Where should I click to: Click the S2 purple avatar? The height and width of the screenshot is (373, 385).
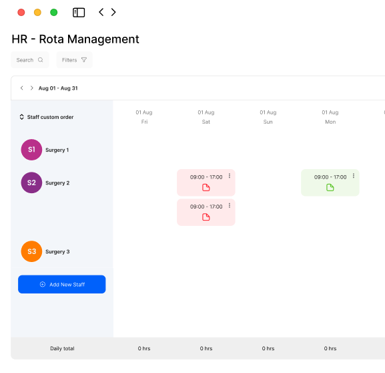(x=31, y=182)
